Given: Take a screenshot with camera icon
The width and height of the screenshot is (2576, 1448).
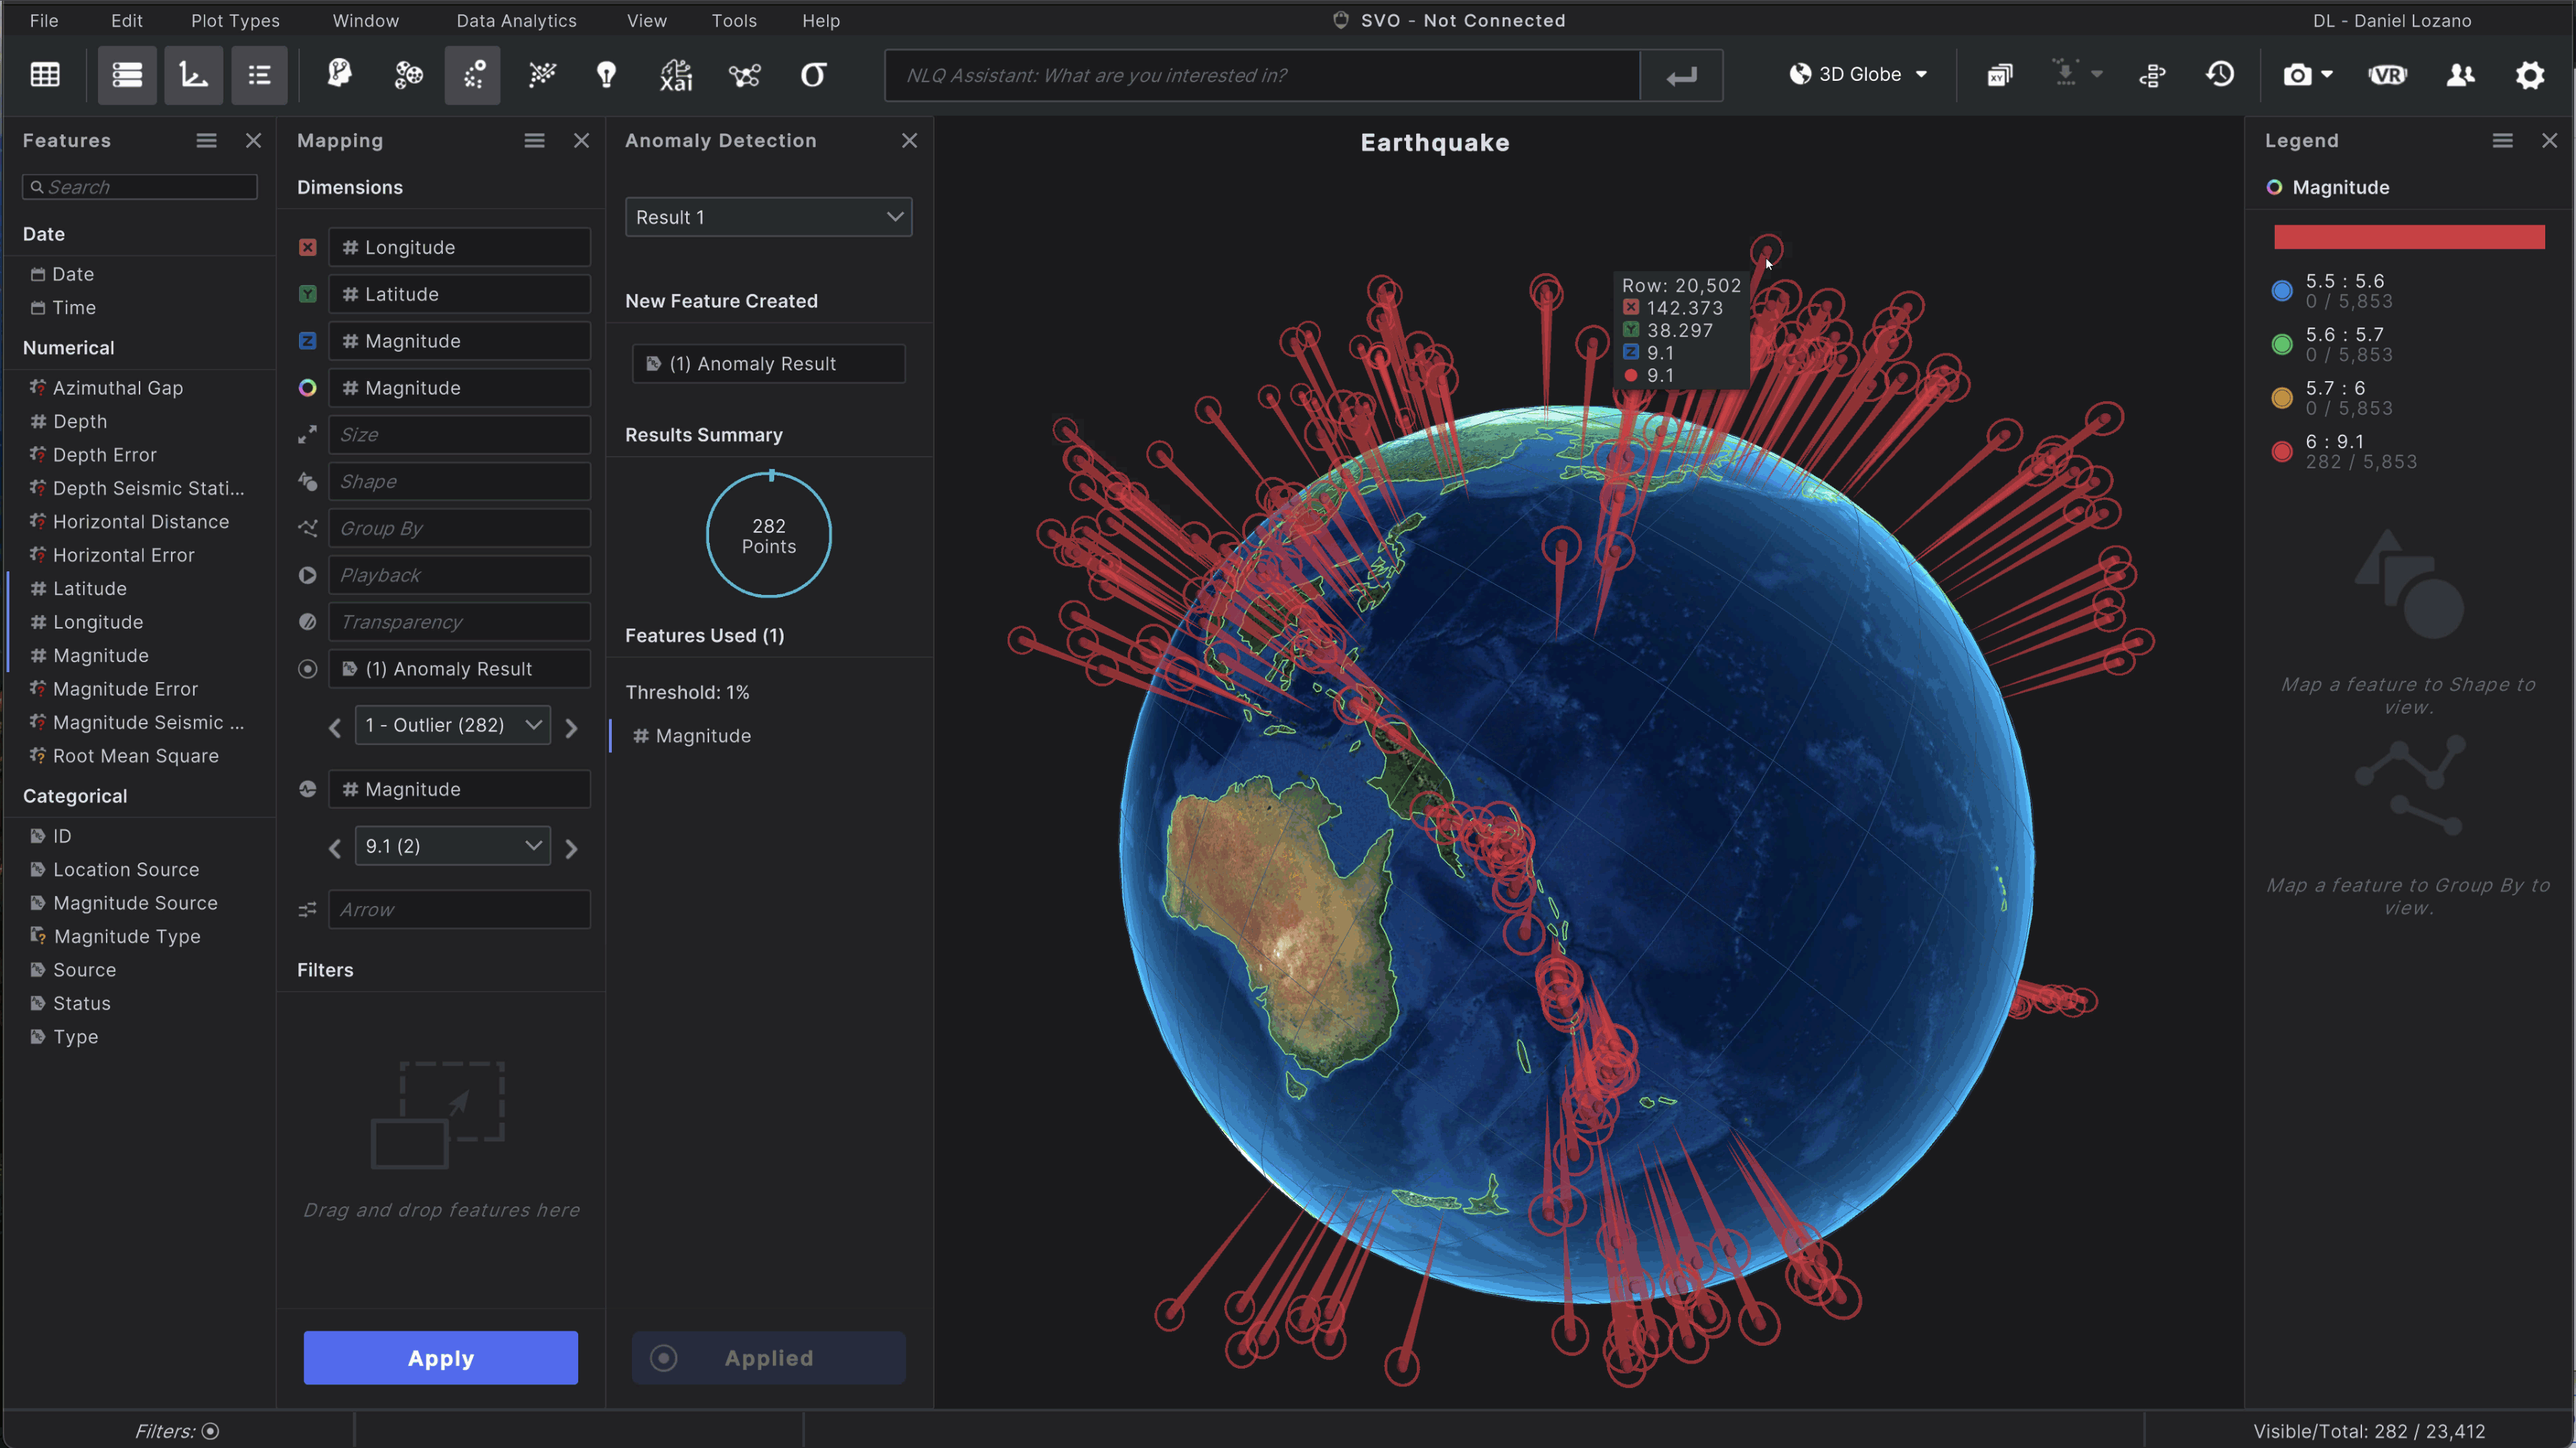Looking at the screenshot, I should [x=2297, y=75].
